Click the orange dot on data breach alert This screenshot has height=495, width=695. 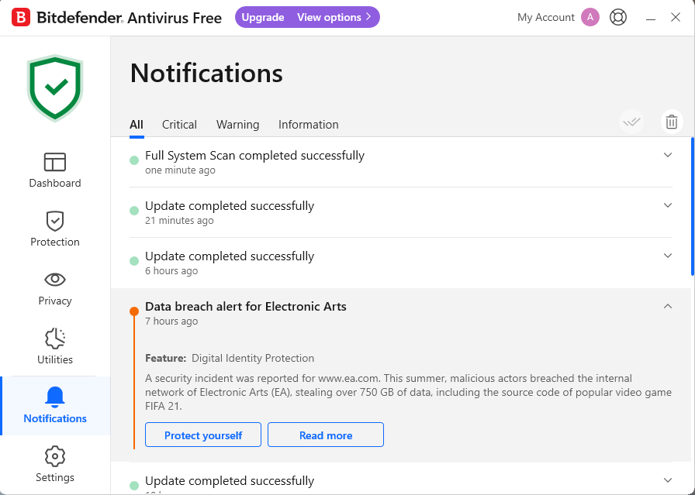click(134, 311)
